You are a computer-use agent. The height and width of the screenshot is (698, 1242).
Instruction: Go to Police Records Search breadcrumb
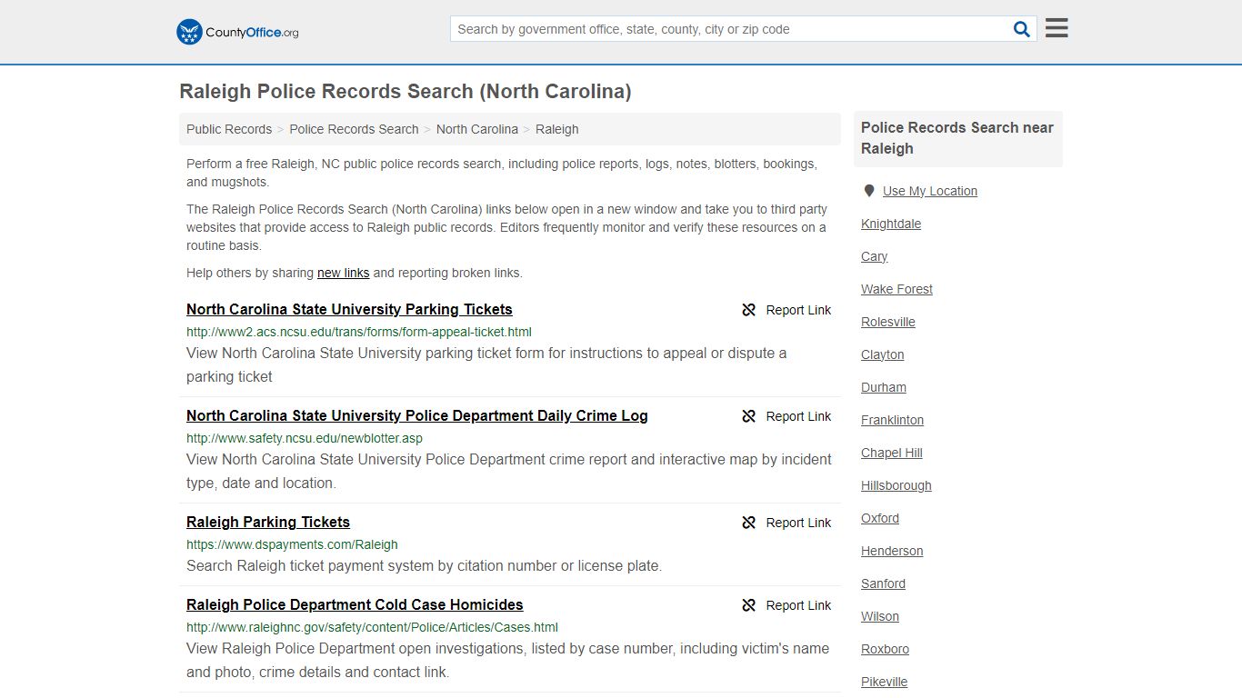pyautogui.click(x=354, y=129)
